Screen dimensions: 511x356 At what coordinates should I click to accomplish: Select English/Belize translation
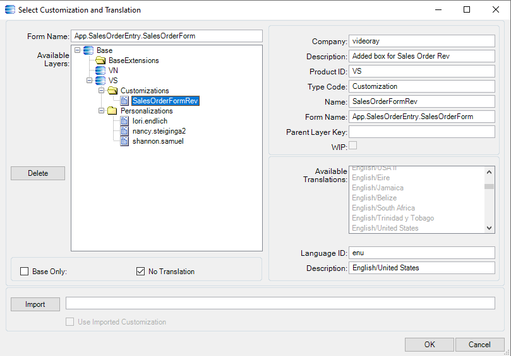[x=375, y=198]
